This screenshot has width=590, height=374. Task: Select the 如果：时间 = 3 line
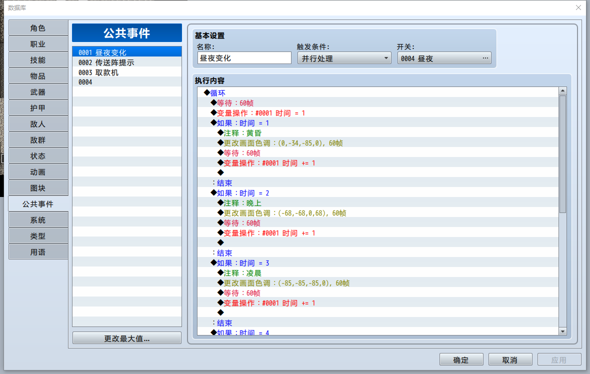(x=378, y=262)
